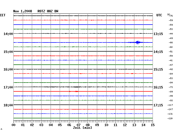174x132 pixels.
Task: Select the DC value "-117"
Action: tap(170, 105)
